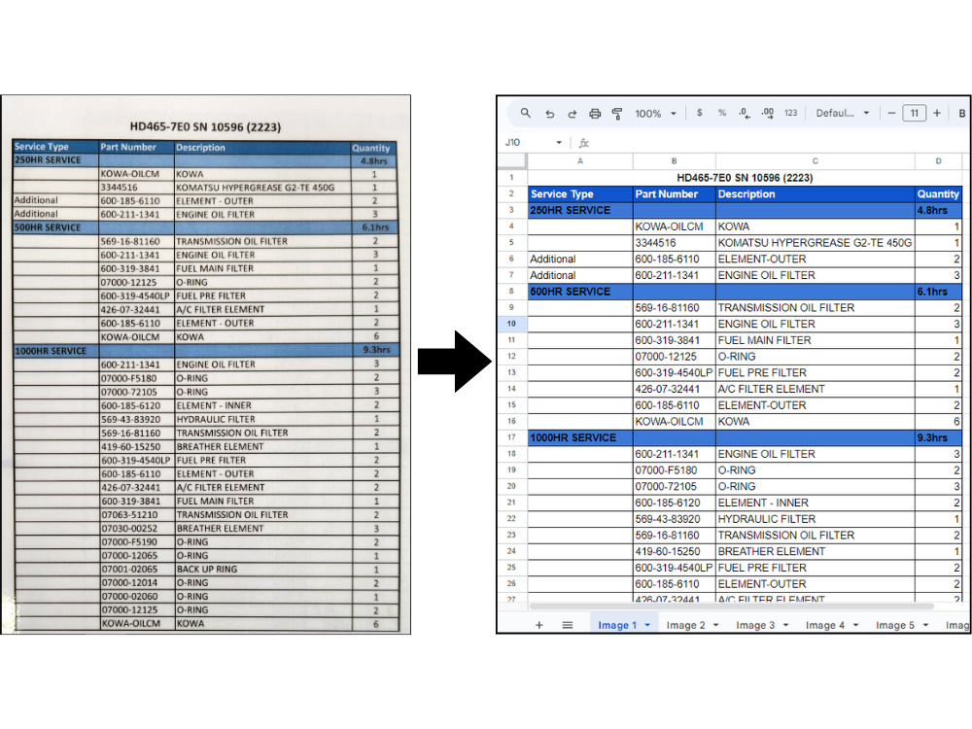The image size is (972, 729).
Task: Select the 6.1hrs cell in spreadsheet
Action: (939, 292)
